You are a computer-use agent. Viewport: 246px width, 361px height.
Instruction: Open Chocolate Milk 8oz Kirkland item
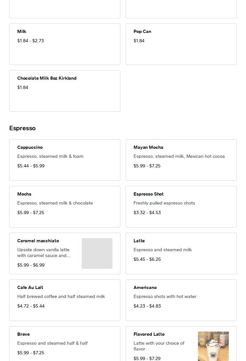click(x=65, y=91)
